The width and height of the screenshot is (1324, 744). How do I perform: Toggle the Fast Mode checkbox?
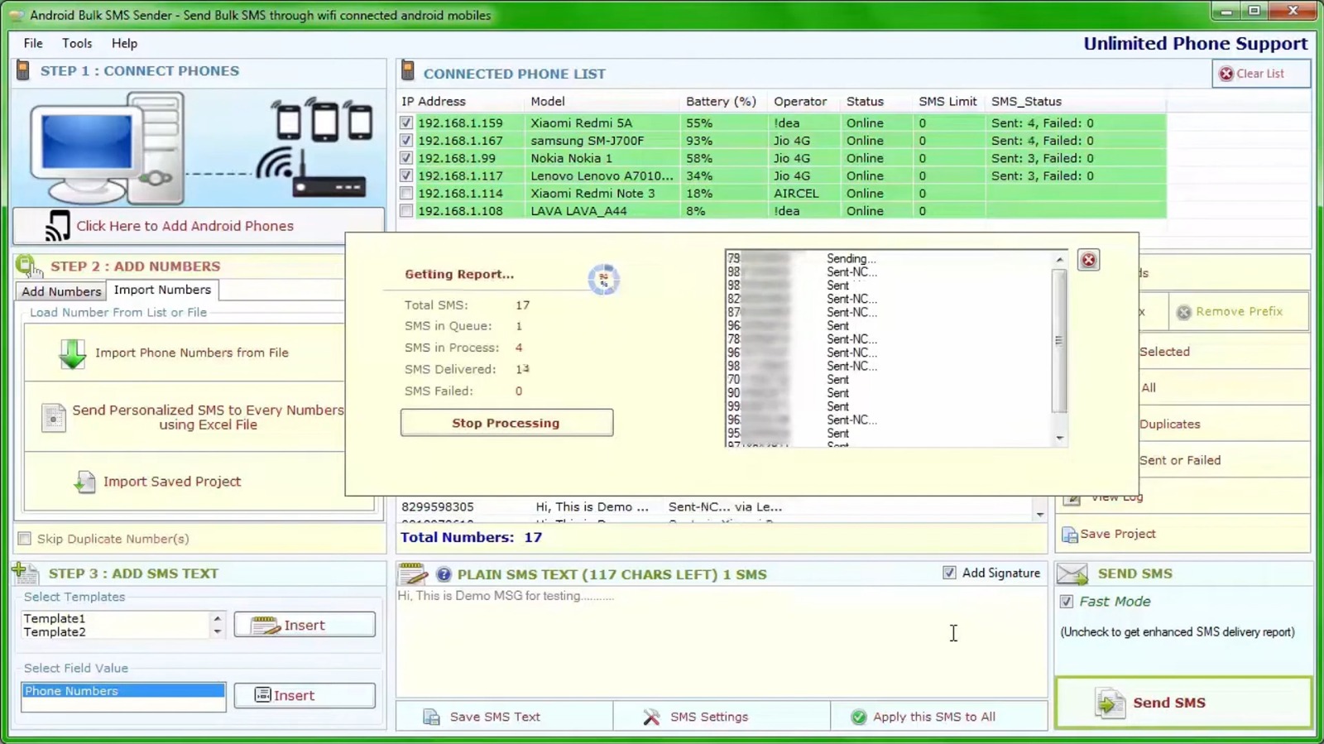click(1067, 602)
